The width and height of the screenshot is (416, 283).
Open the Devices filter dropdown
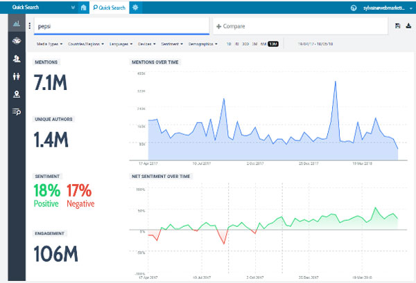(147, 44)
